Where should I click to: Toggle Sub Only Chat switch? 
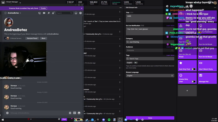[193, 69]
